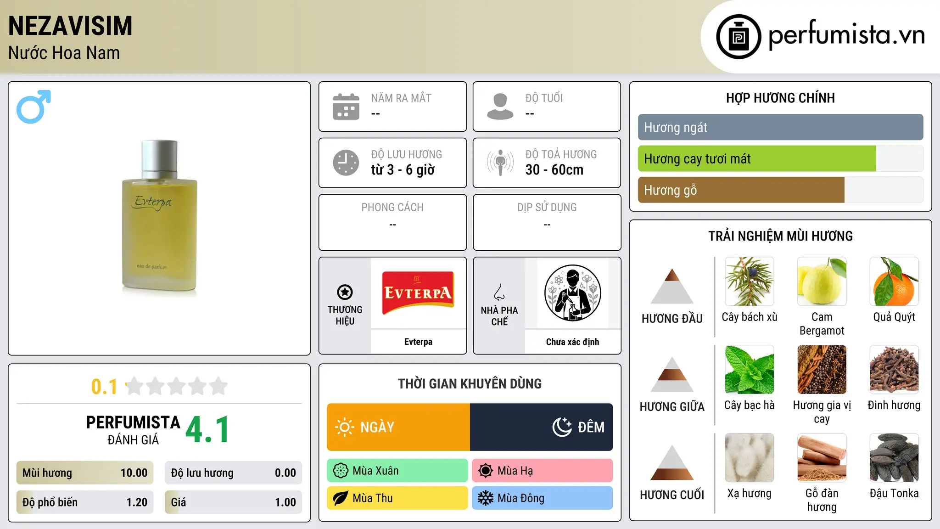Open the Hương gia vị cay image

click(822, 370)
